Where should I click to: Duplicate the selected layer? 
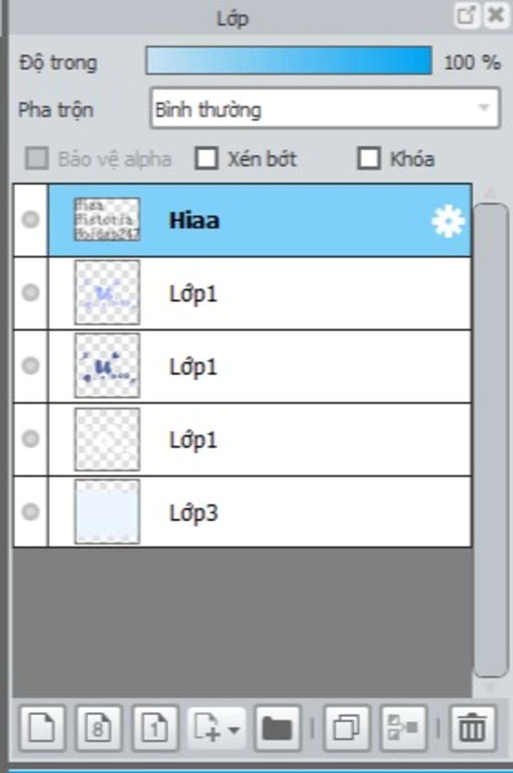click(347, 727)
